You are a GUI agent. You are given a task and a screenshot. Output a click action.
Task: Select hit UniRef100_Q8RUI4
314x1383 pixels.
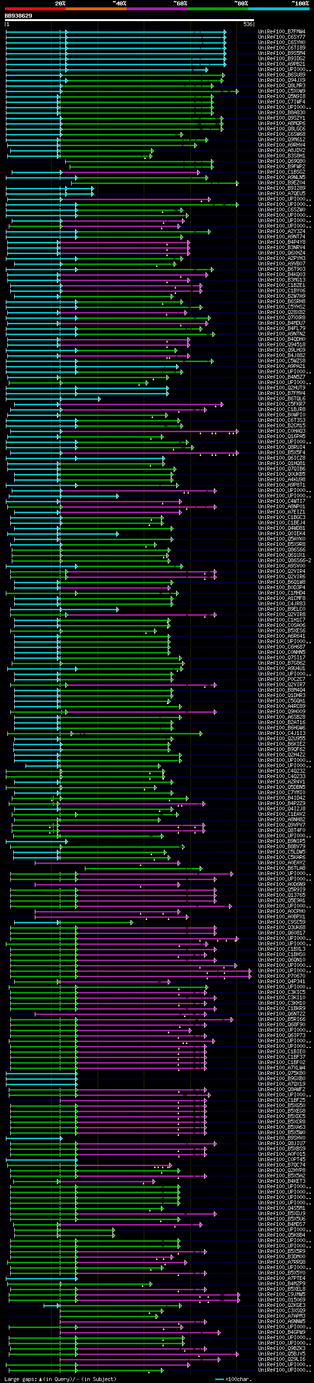point(282,447)
